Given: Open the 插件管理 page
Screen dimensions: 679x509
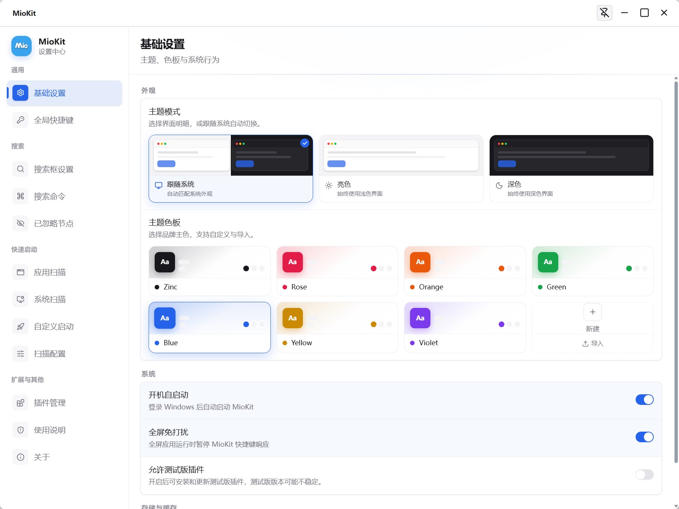Looking at the screenshot, I should coord(65,403).
